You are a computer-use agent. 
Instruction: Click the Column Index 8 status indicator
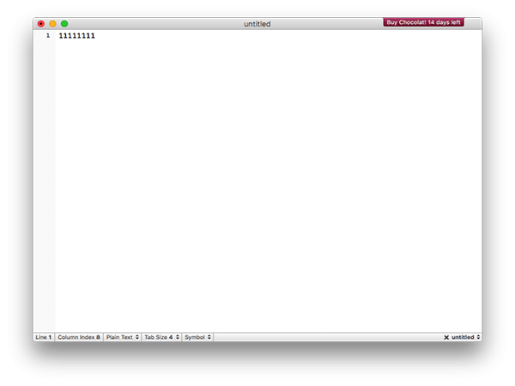(79, 337)
